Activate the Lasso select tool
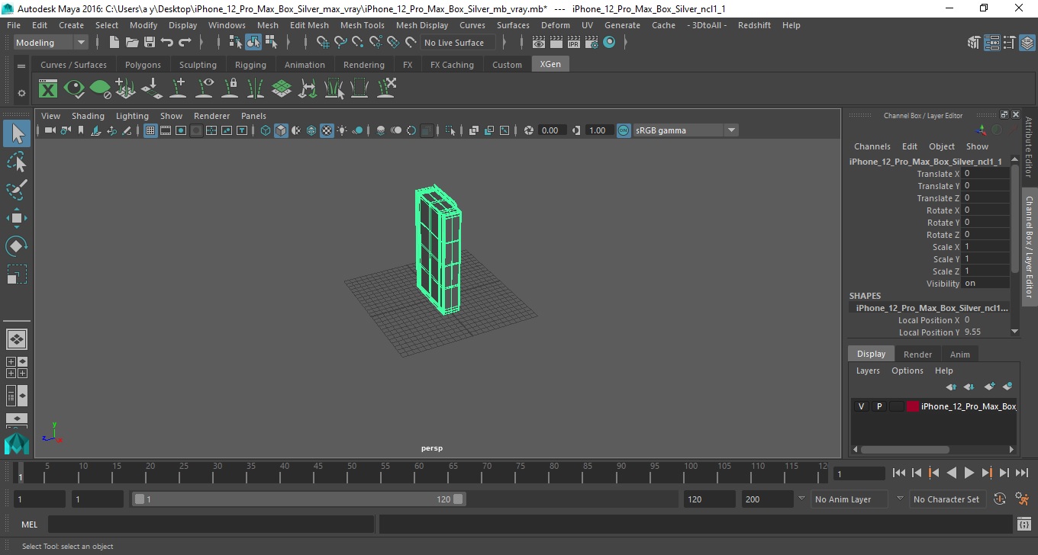Image resolution: width=1038 pixels, height=555 pixels. (x=17, y=162)
